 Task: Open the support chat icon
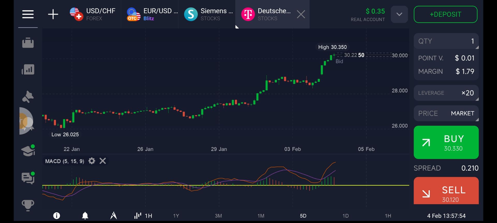point(28,178)
